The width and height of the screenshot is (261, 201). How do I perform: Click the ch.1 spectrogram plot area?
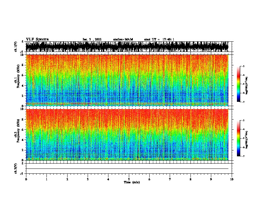point(127,80)
